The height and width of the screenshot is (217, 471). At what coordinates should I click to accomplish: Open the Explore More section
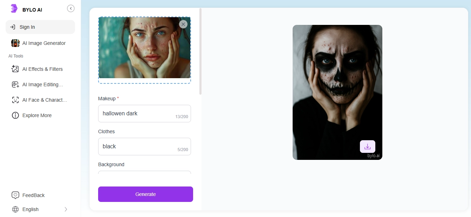pos(37,115)
